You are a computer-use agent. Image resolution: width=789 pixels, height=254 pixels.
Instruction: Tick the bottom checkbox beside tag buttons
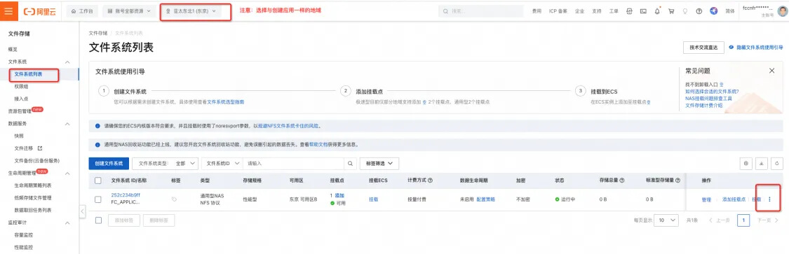[98, 220]
